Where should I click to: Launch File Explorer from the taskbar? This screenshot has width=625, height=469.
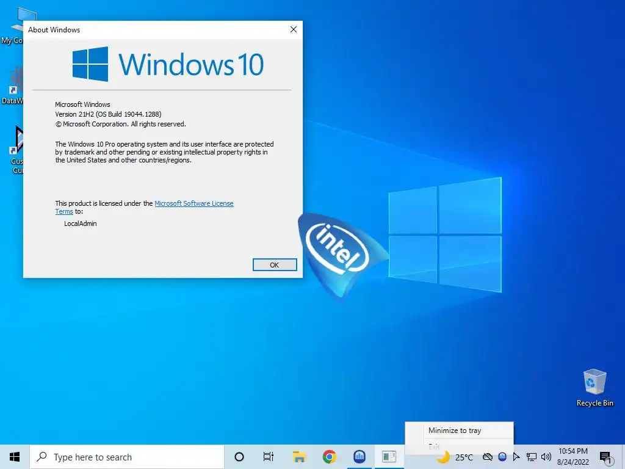pyautogui.click(x=299, y=457)
